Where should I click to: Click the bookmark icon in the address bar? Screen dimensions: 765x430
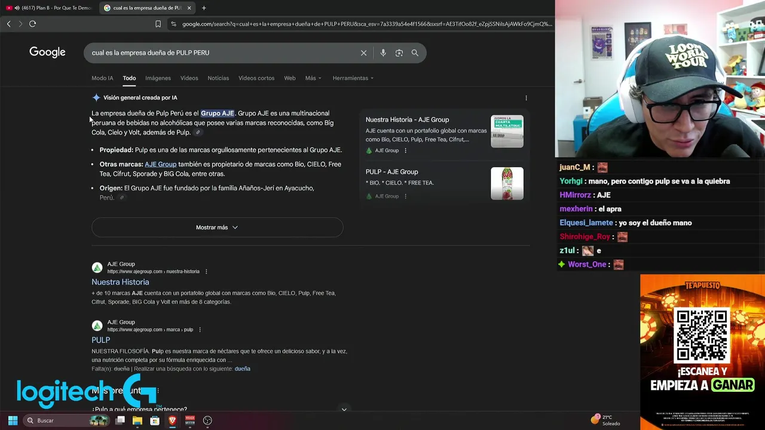point(158,24)
